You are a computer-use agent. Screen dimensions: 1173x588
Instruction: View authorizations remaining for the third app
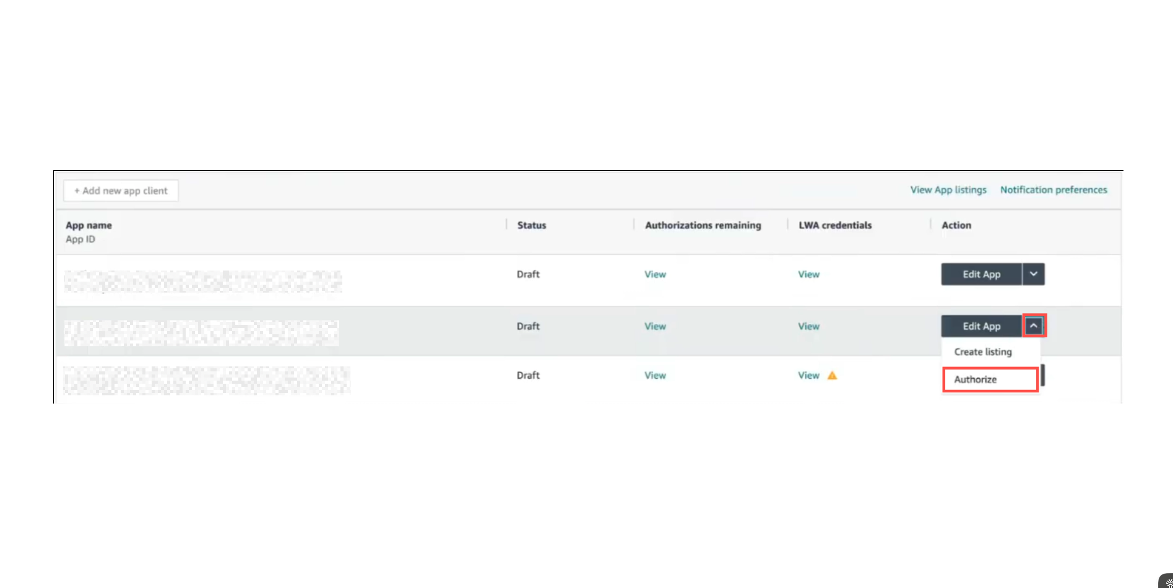click(x=655, y=375)
